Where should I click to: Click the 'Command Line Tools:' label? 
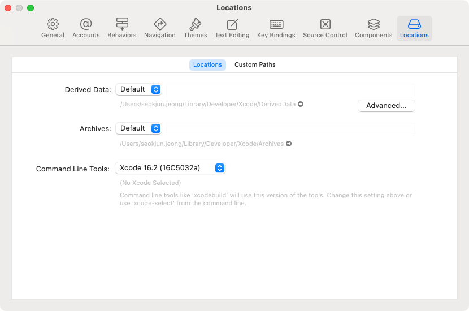click(x=73, y=169)
